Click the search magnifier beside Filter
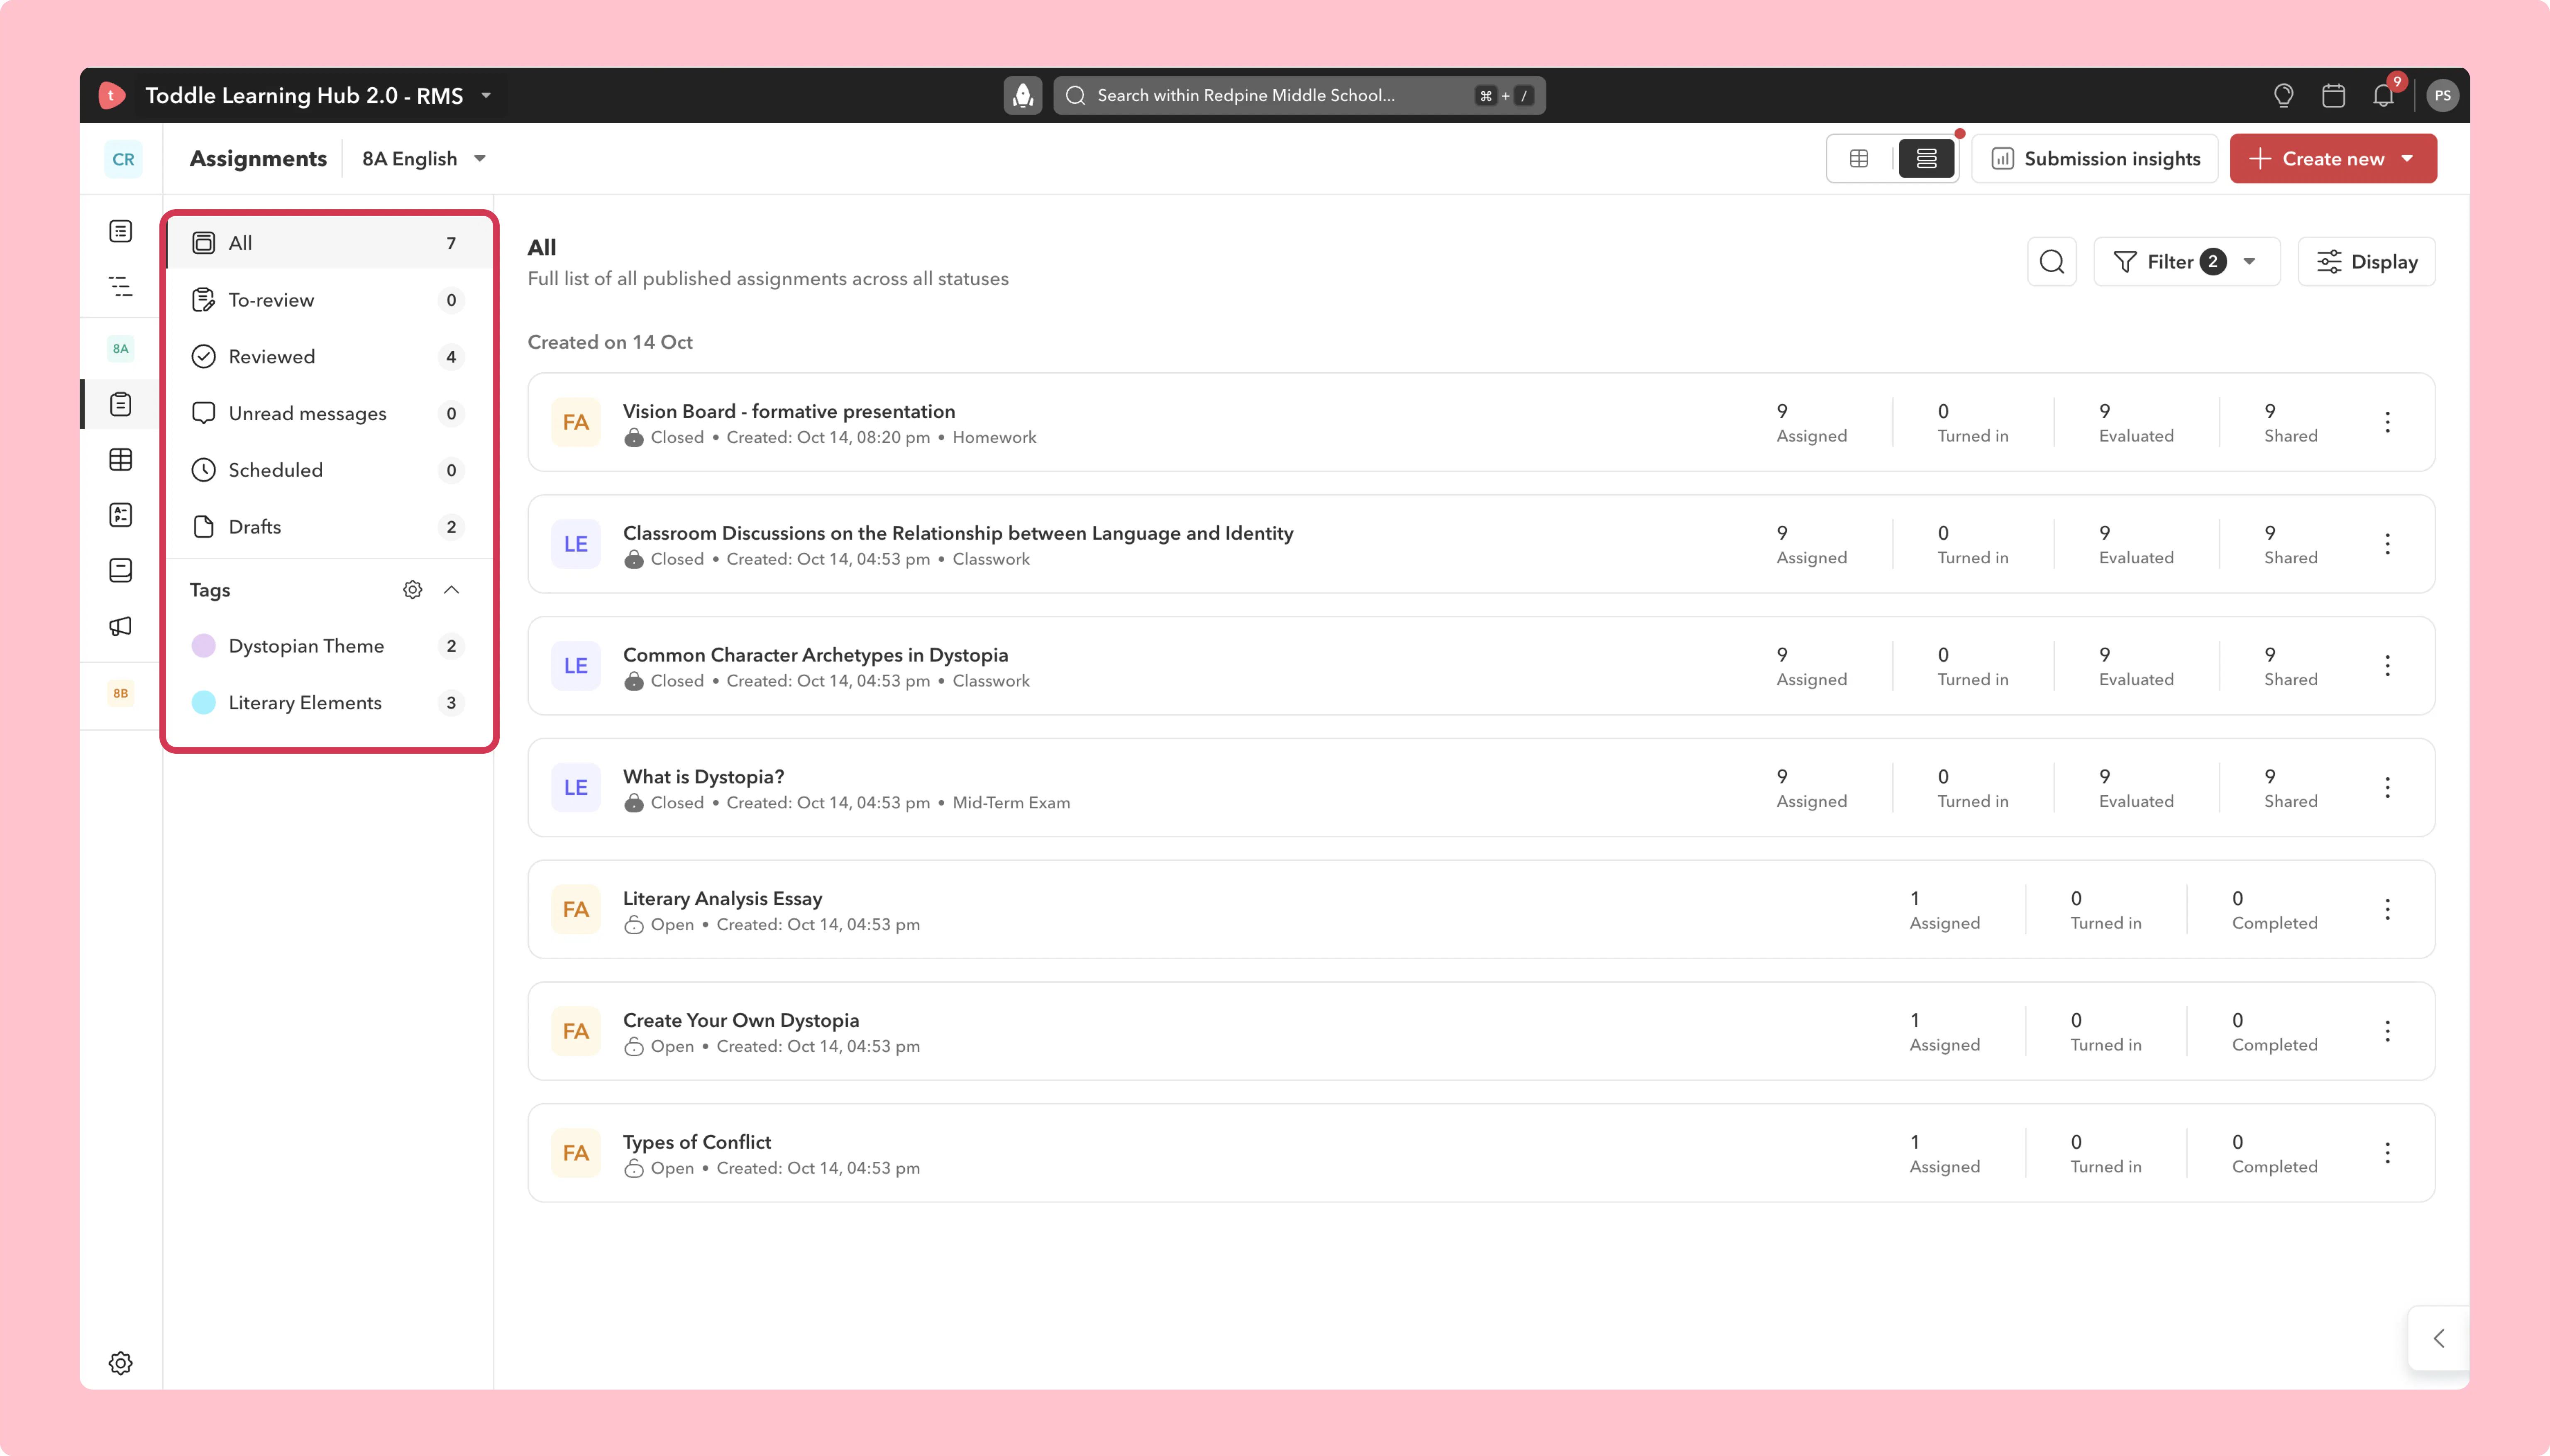This screenshot has width=2550, height=1456. [x=2051, y=262]
